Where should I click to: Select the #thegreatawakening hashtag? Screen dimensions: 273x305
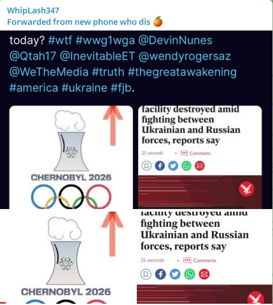pyautogui.click(x=182, y=72)
